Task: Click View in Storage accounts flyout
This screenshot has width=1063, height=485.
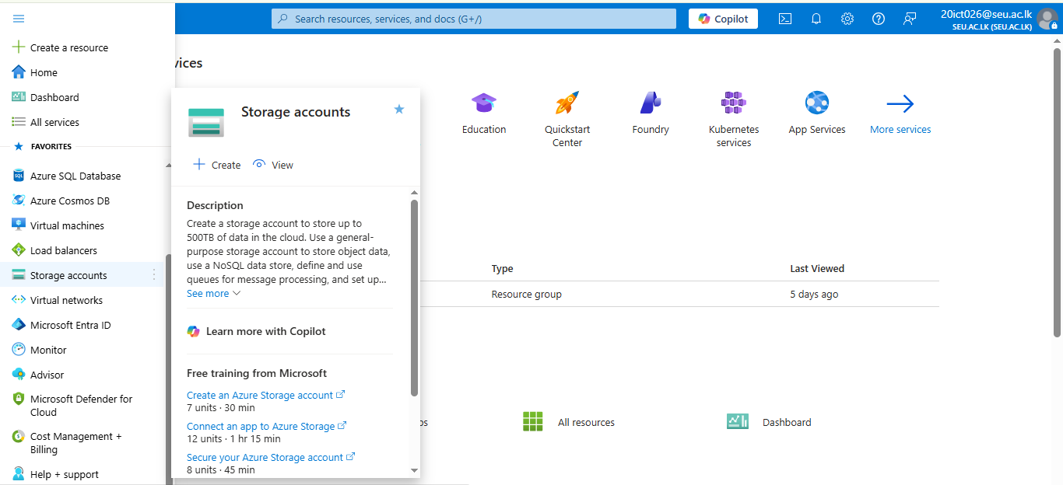Action: pyautogui.click(x=273, y=165)
